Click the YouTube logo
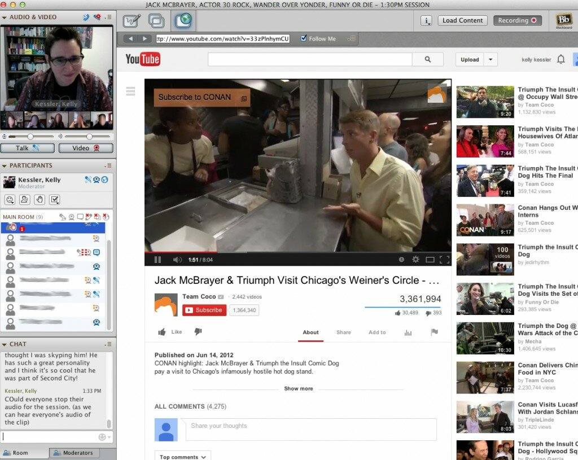Image resolution: width=578 pixels, height=460 pixels. click(x=143, y=59)
